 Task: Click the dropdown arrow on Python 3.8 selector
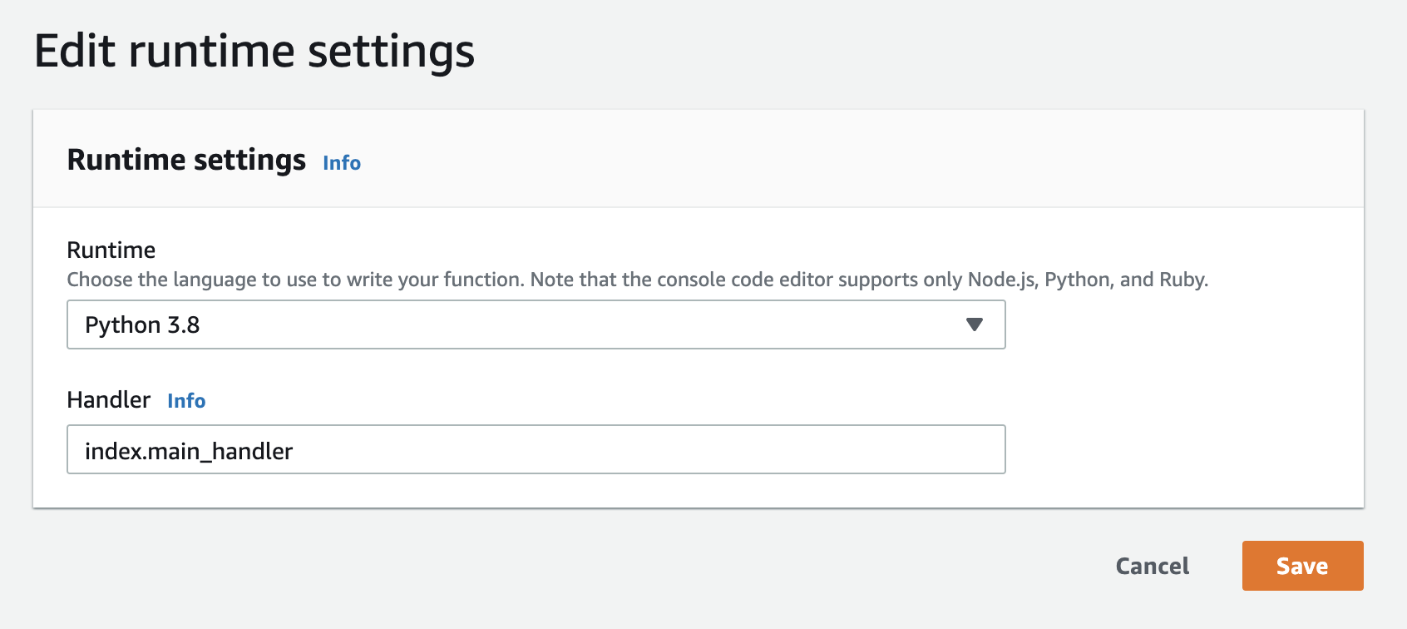975,324
